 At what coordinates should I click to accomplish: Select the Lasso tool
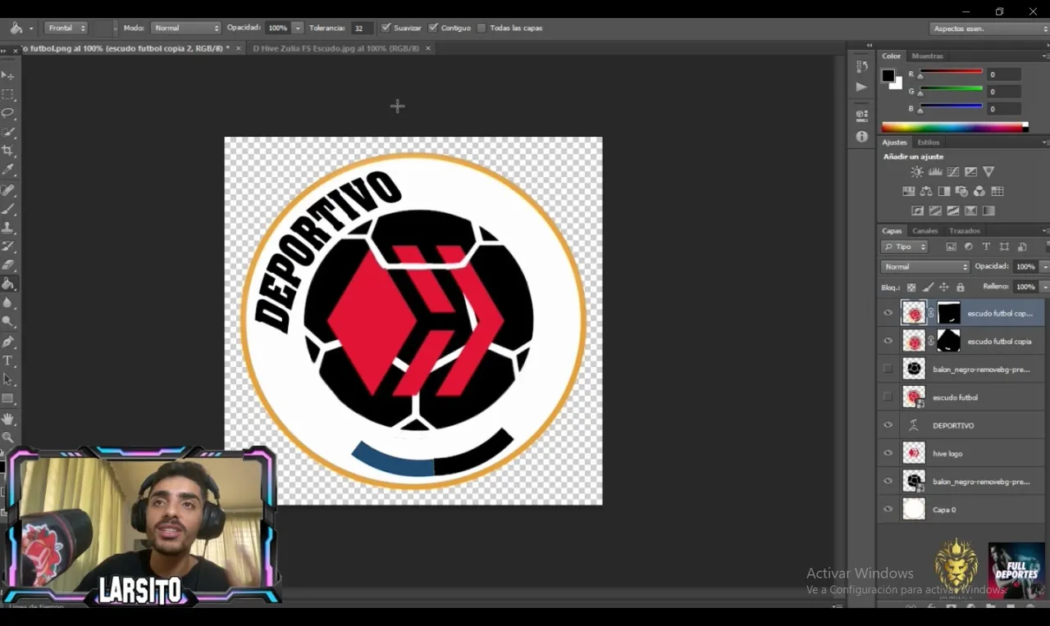(8, 113)
